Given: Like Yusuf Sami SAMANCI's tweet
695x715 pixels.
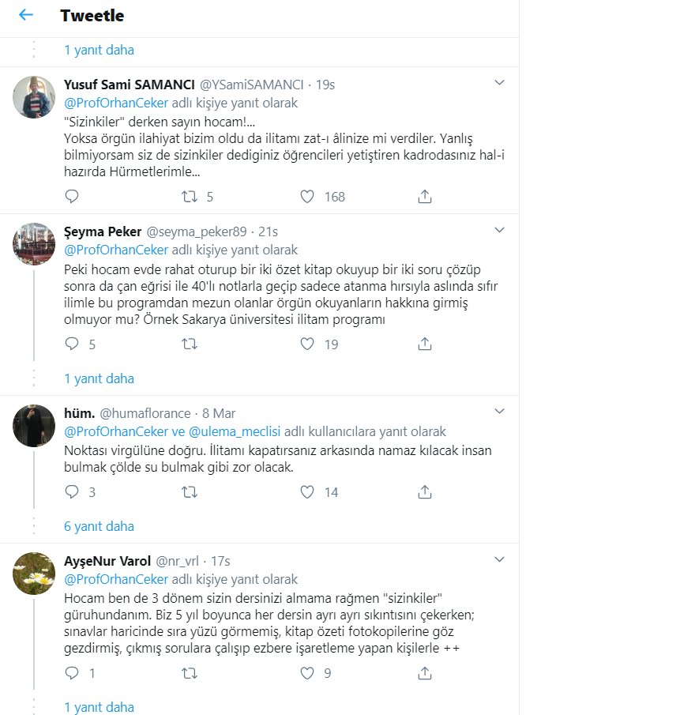Looking at the screenshot, I should [x=308, y=197].
